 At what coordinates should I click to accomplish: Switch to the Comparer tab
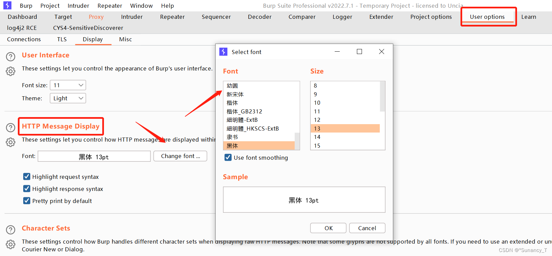302,17
